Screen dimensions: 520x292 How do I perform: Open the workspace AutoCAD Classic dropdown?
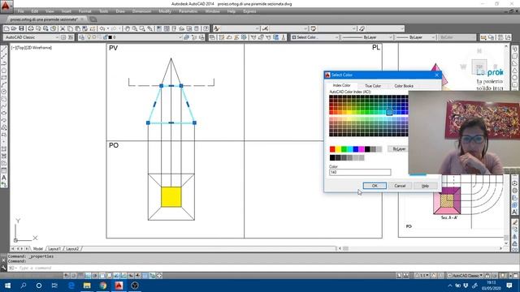click(x=57, y=37)
